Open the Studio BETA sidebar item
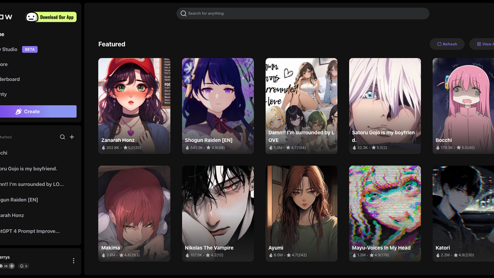The width and height of the screenshot is (494, 278). point(19,49)
